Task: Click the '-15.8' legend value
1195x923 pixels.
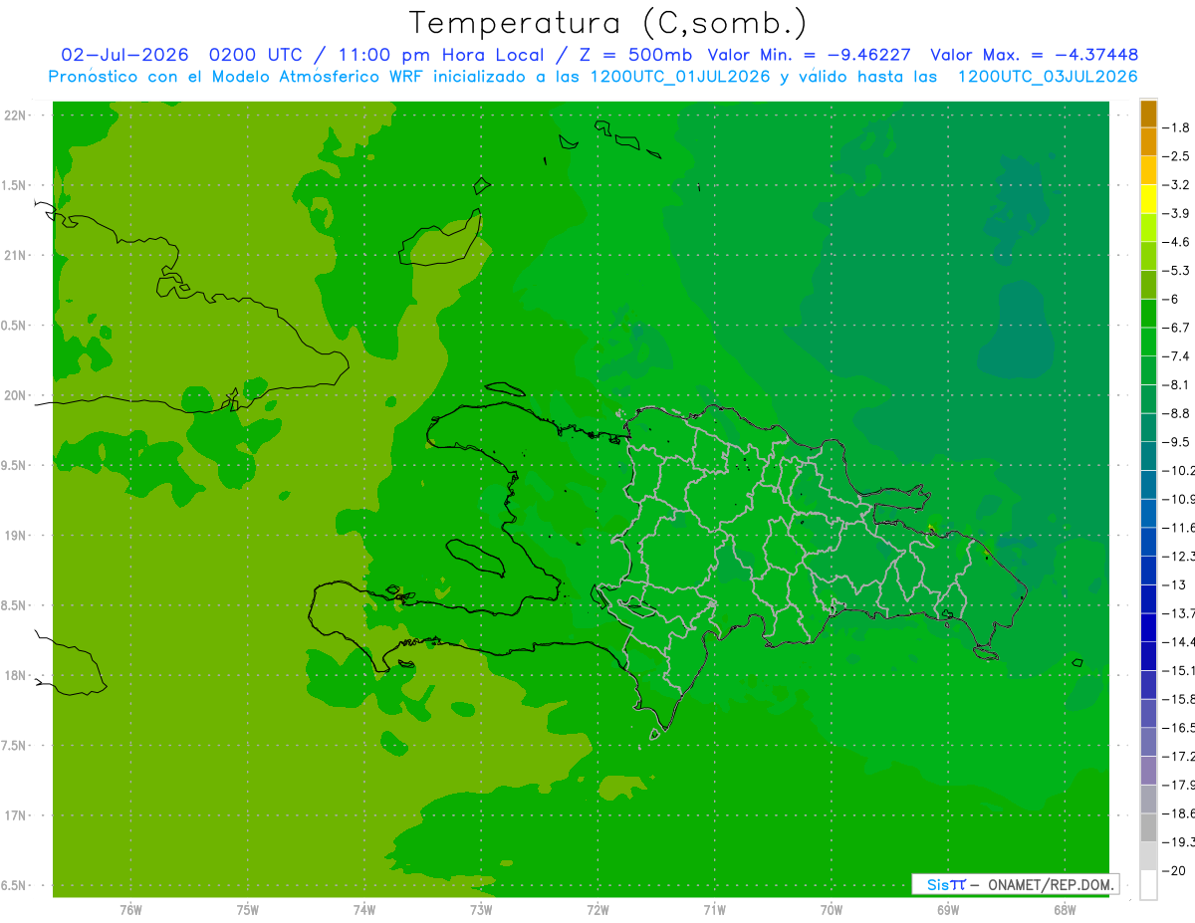Action: 1179,699
